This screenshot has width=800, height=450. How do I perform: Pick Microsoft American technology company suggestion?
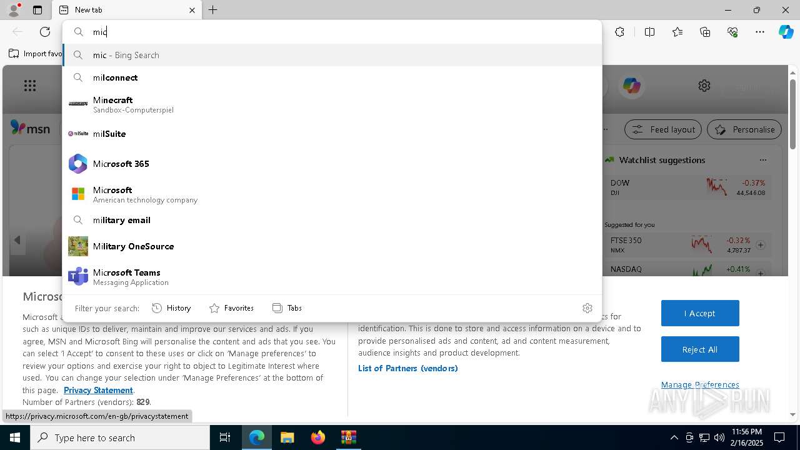coord(332,194)
